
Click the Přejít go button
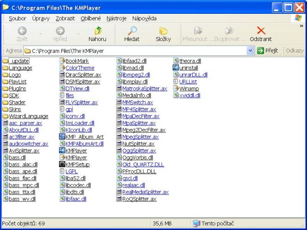tap(268, 51)
